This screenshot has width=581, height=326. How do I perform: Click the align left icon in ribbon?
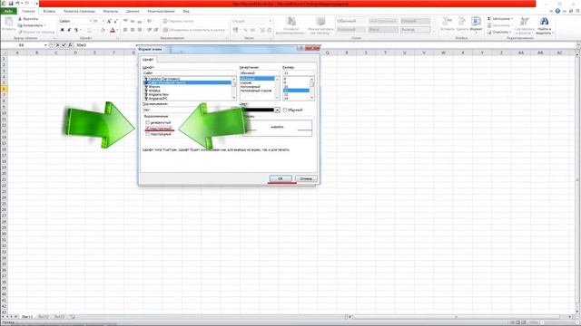[x=125, y=30]
